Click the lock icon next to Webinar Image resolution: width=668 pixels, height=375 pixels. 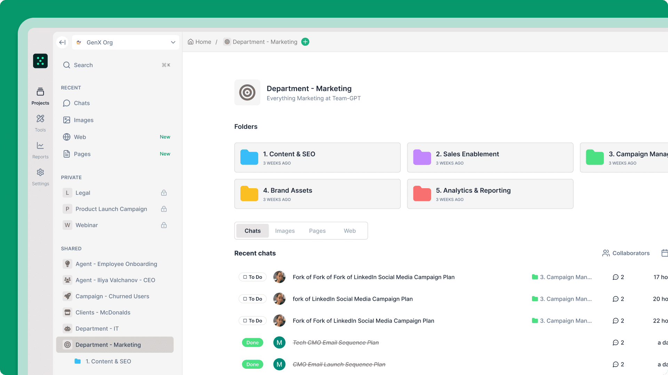164,225
